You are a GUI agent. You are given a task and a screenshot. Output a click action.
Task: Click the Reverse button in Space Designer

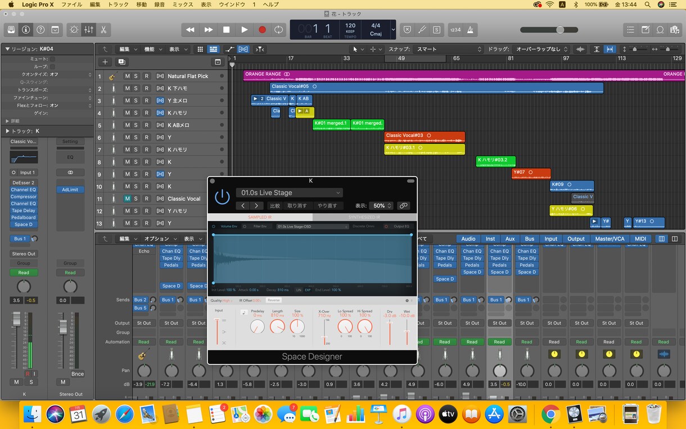[x=273, y=300]
